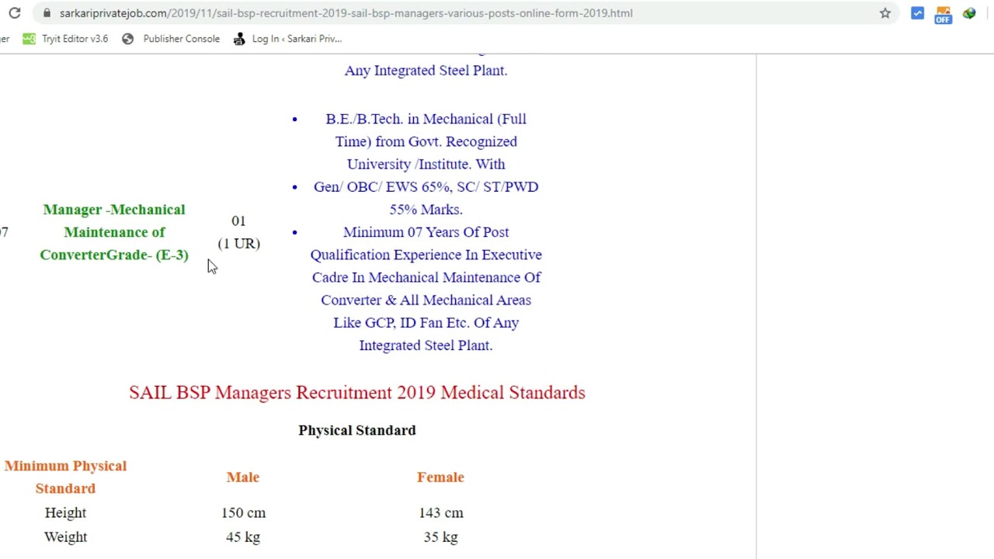Screen dimensions: 994x559
Task: Open the green globe extension icon
Action: click(x=969, y=13)
